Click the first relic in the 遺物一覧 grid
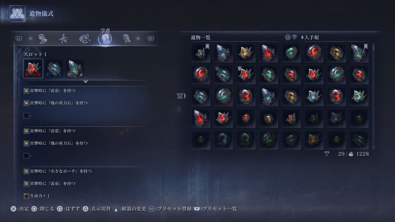The width and height of the screenshot is (395, 222). click(201, 53)
